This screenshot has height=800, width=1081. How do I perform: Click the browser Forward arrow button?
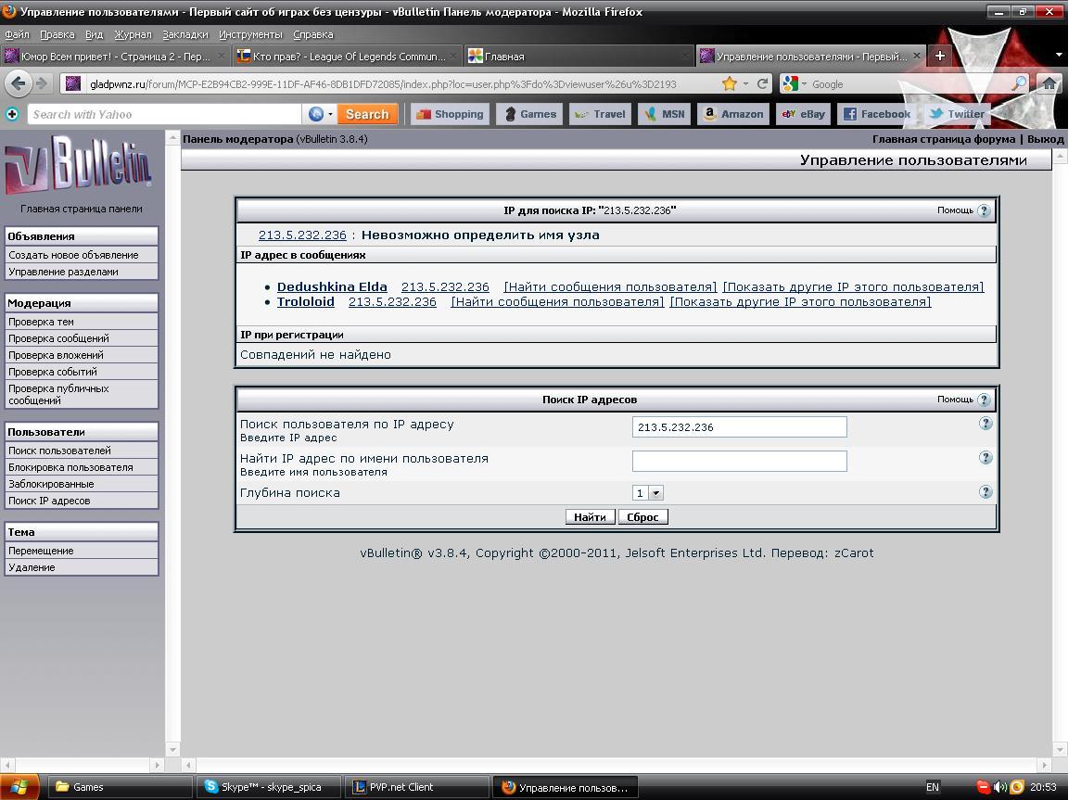pyautogui.click(x=42, y=83)
